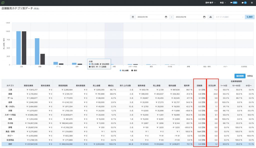The width and height of the screenshot is (256, 148).
Task: Click the 交叉比率 column header
Action: (x=213, y=85)
